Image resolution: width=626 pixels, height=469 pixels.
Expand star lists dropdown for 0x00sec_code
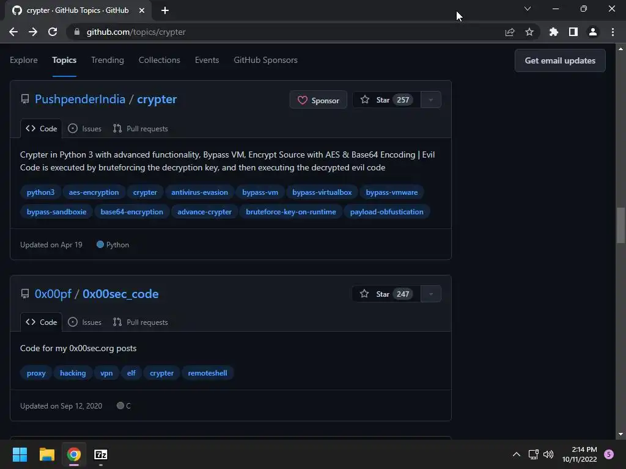tap(431, 294)
